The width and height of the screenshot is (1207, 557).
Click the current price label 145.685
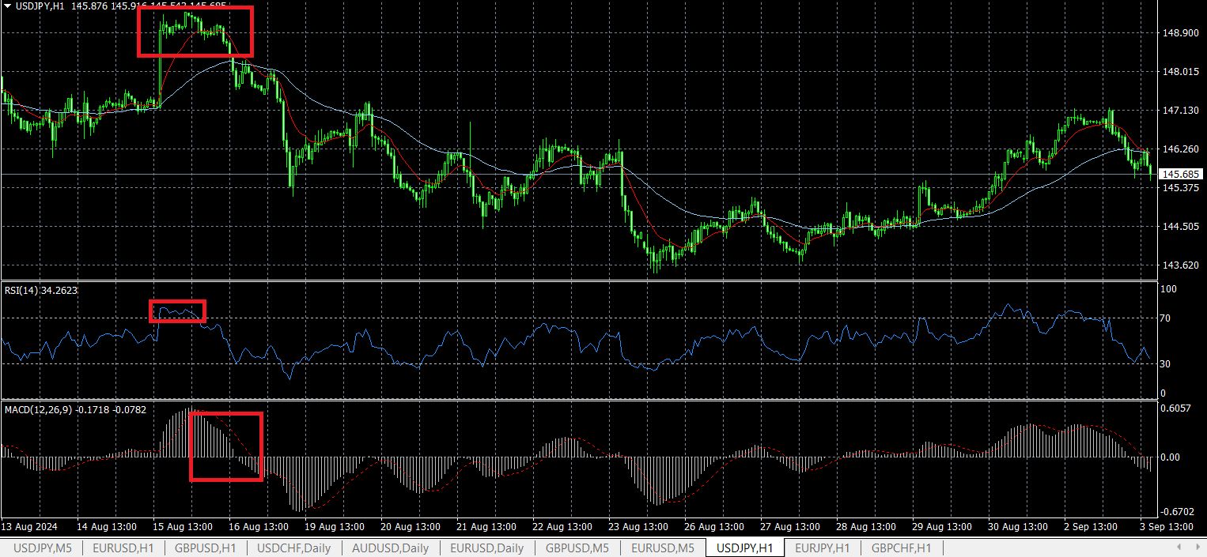point(1182,174)
